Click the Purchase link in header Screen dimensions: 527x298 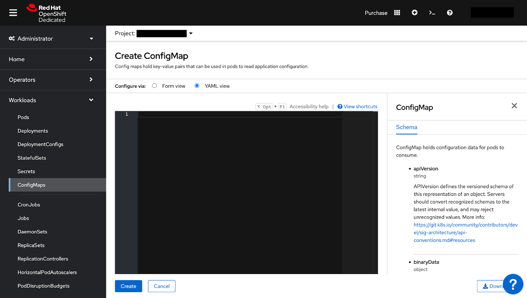[376, 13]
